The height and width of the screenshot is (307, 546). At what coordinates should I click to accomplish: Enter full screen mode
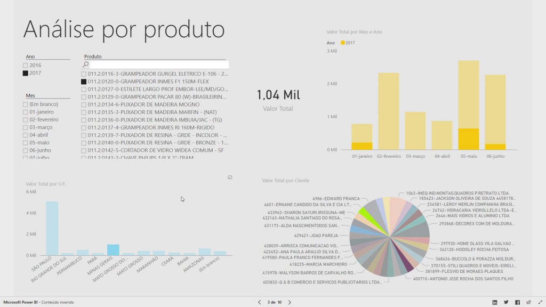(539, 302)
